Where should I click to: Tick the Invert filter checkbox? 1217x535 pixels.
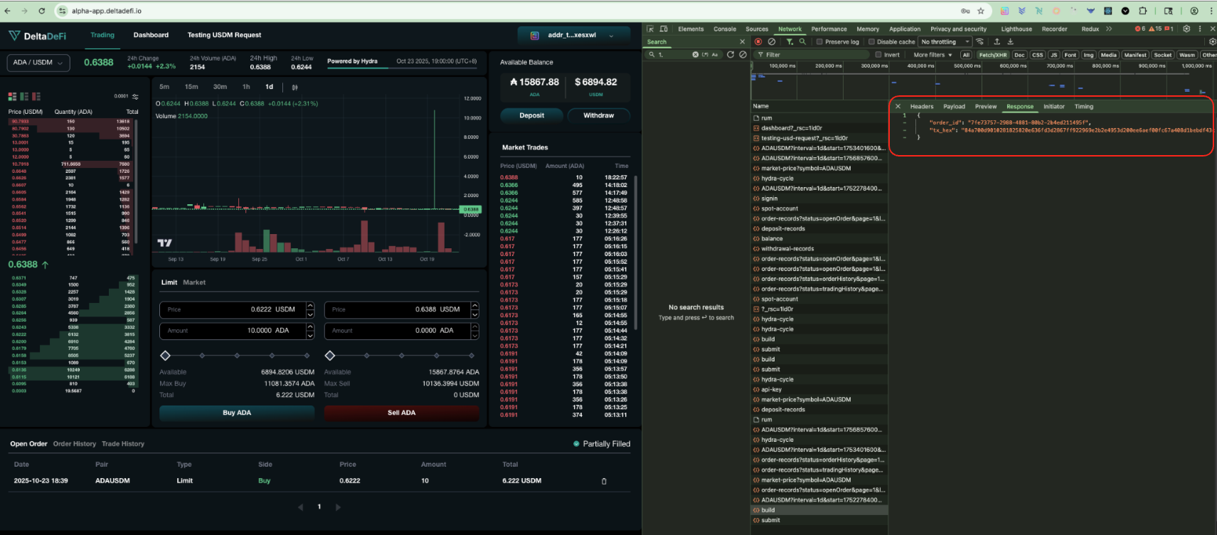click(x=878, y=55)
